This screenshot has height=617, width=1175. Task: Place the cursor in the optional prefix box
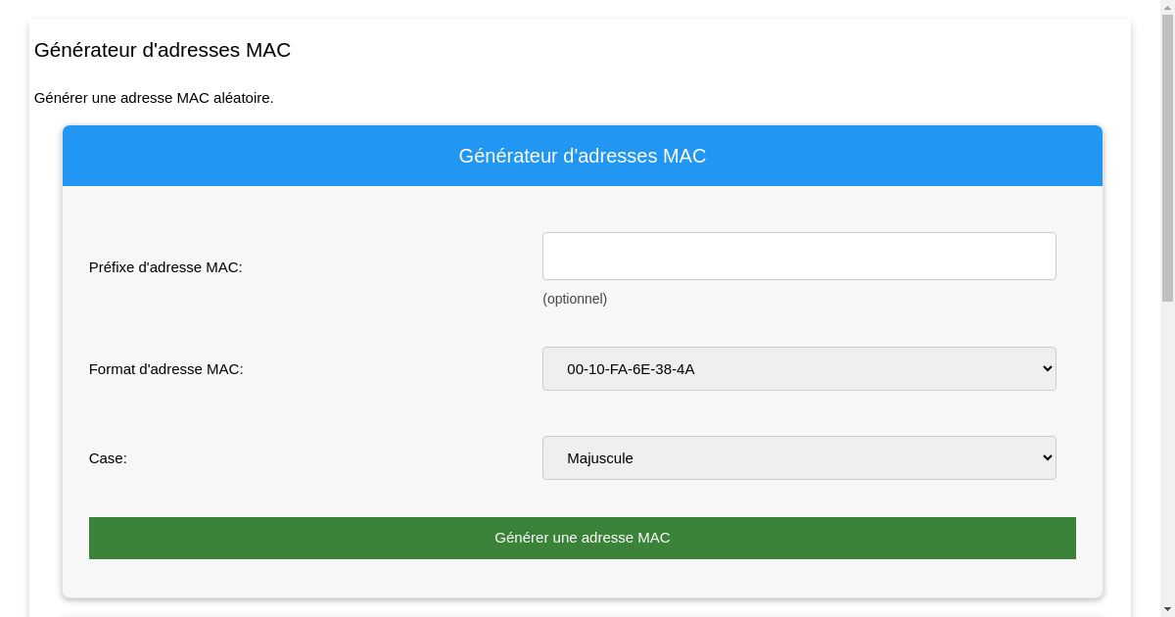point(799,256)
